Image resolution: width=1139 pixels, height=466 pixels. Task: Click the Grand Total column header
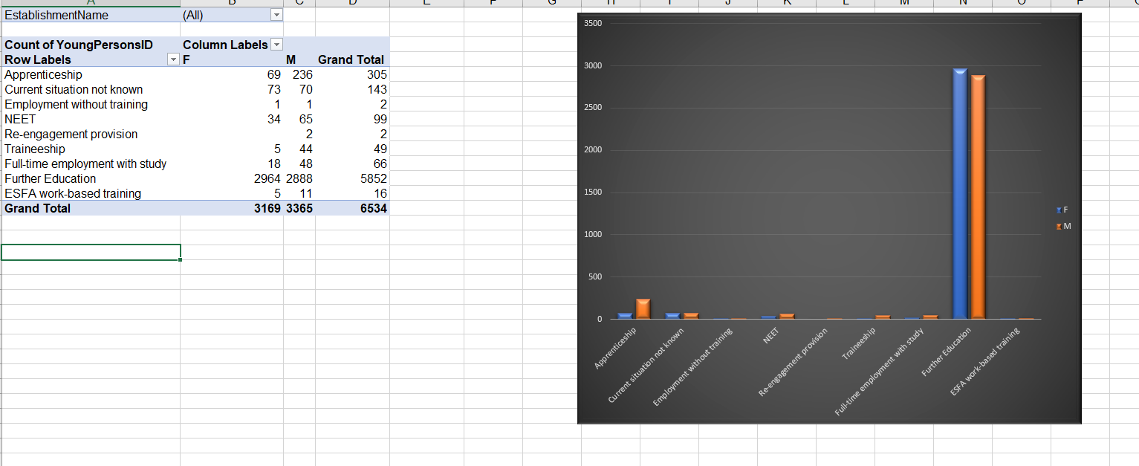351,59
